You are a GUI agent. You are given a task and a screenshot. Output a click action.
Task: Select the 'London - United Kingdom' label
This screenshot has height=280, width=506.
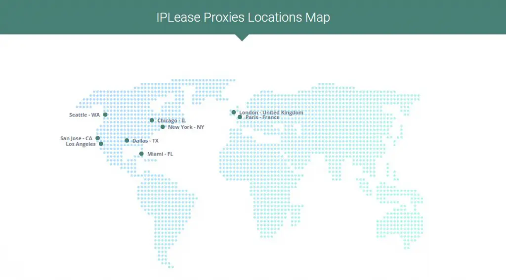(x=271, y=112)
